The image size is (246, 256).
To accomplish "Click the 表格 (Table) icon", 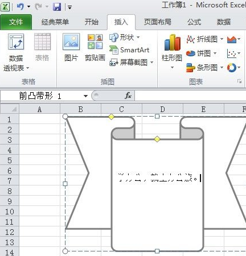I will pos(42,42).
